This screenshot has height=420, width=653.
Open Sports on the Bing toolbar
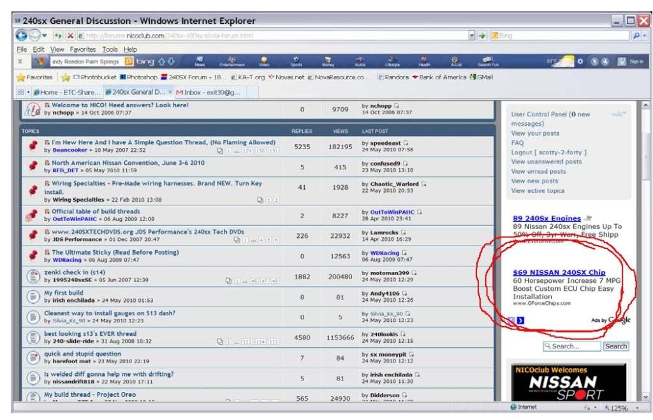[x=296, y=62]
